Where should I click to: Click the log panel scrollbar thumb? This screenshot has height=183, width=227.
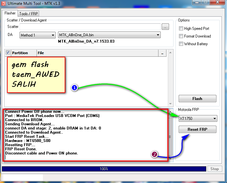tap(170, 137)
